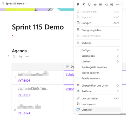Viewport: 126px width, 115px height.
Task: Open the YT-8174 link
Action: pos(24,113)
